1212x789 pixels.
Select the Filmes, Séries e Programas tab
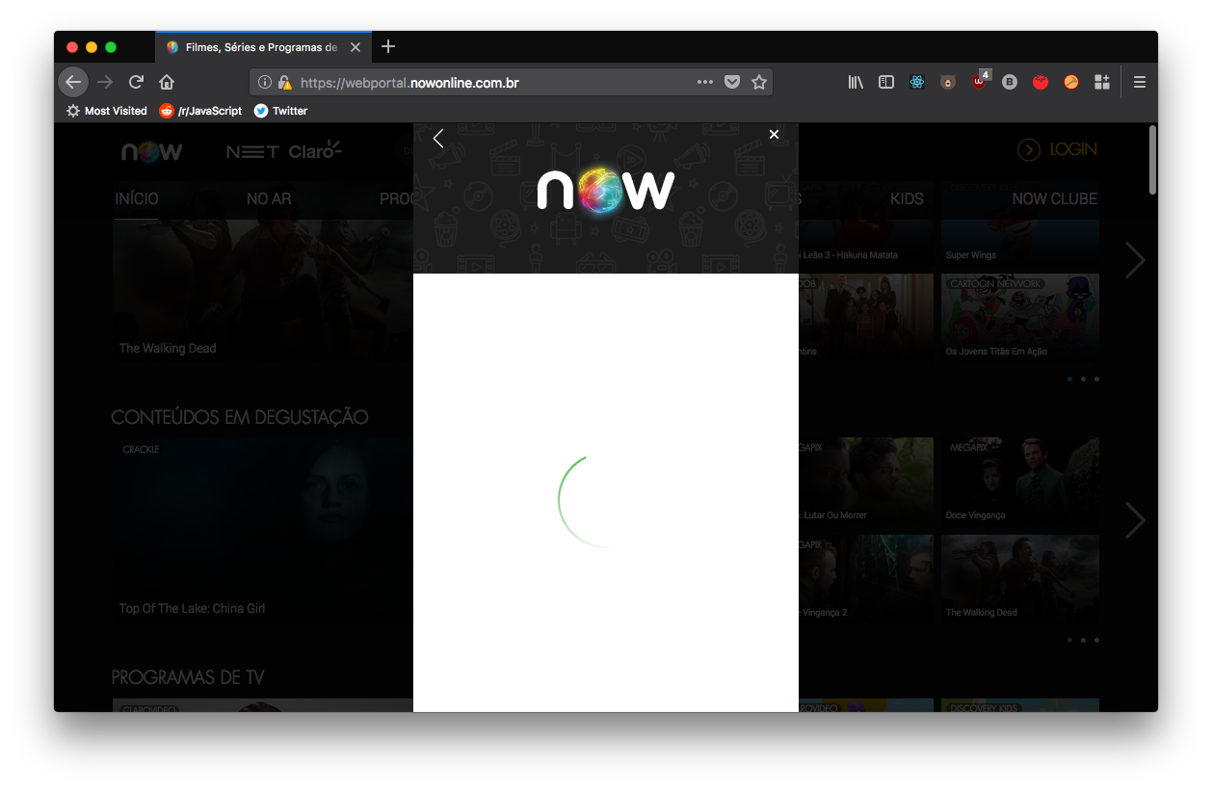tap(263, 46)
